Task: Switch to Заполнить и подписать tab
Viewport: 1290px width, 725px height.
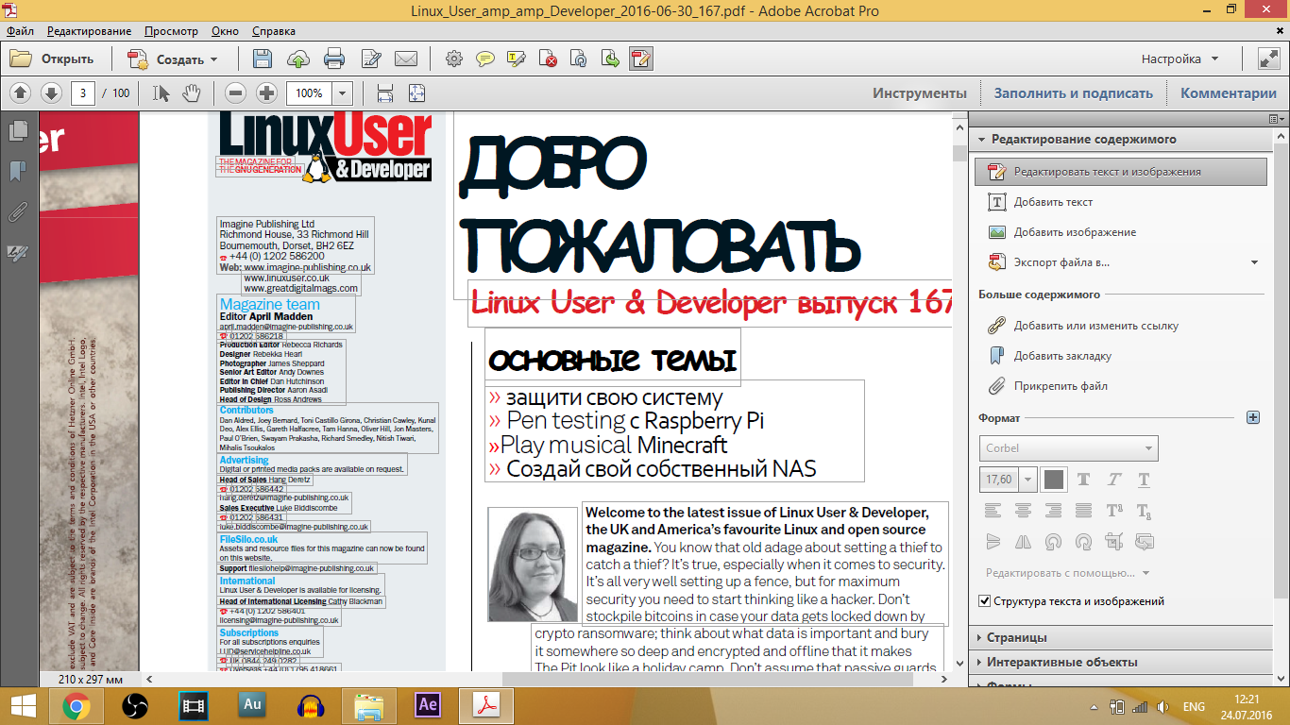Action: (1073, 93)
